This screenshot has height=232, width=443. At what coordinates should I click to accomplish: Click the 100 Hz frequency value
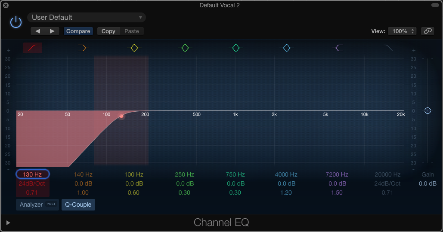134,174
